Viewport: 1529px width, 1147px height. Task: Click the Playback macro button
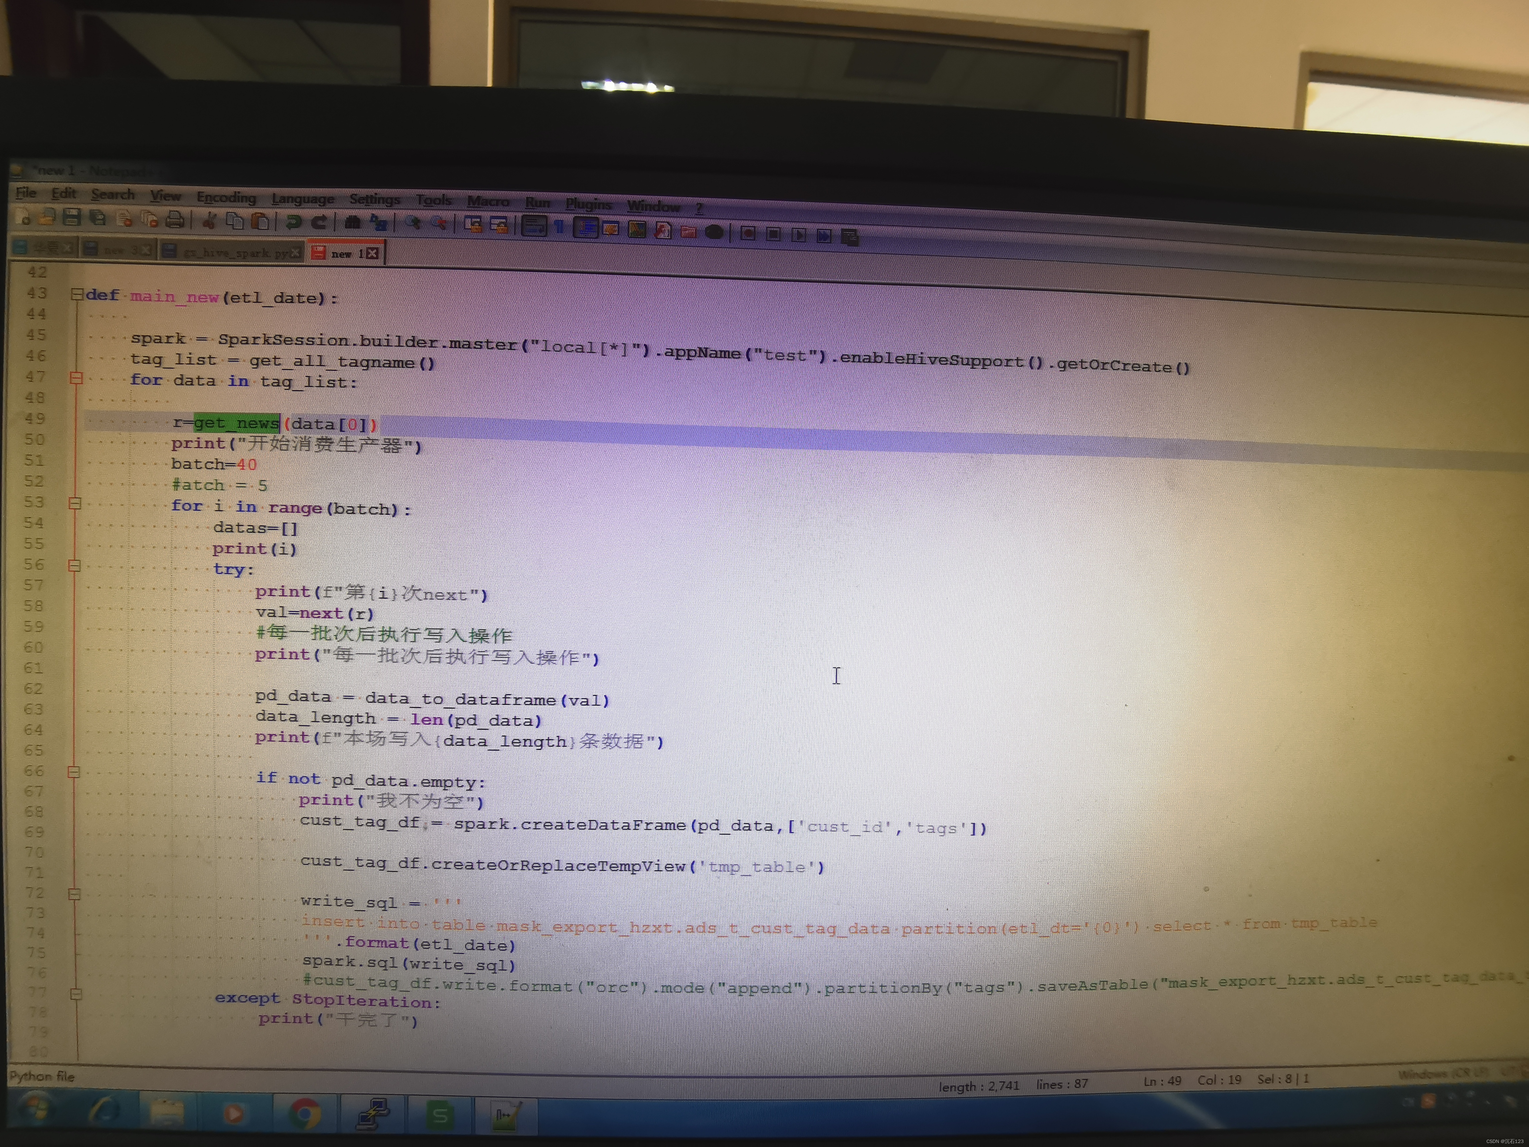tap(798, 235)
